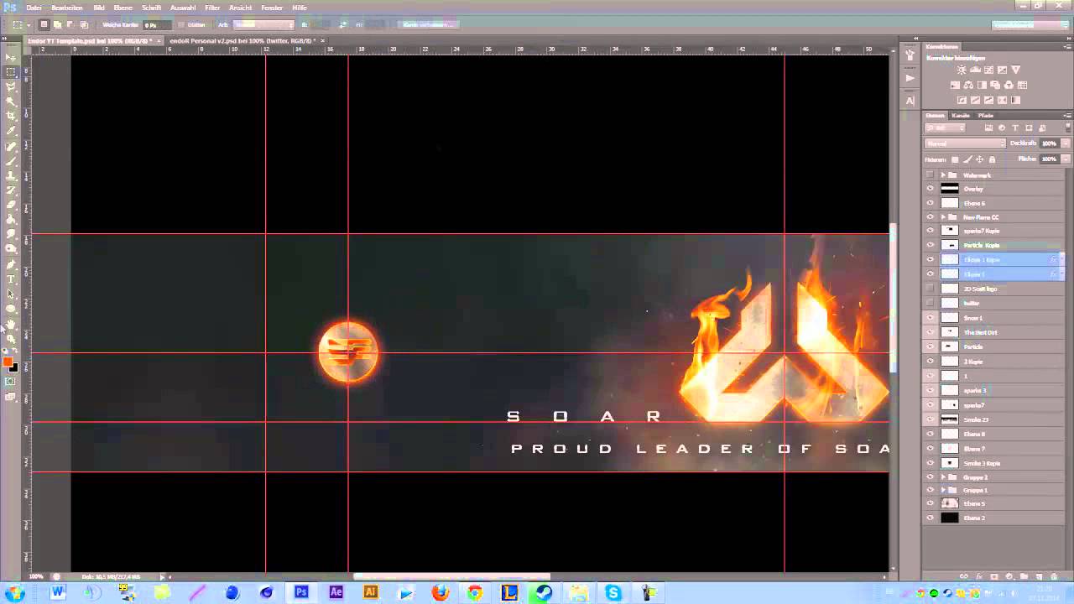1074x604 pixels.
Task: Open the Art style dropdown
Action: (263, 25)
